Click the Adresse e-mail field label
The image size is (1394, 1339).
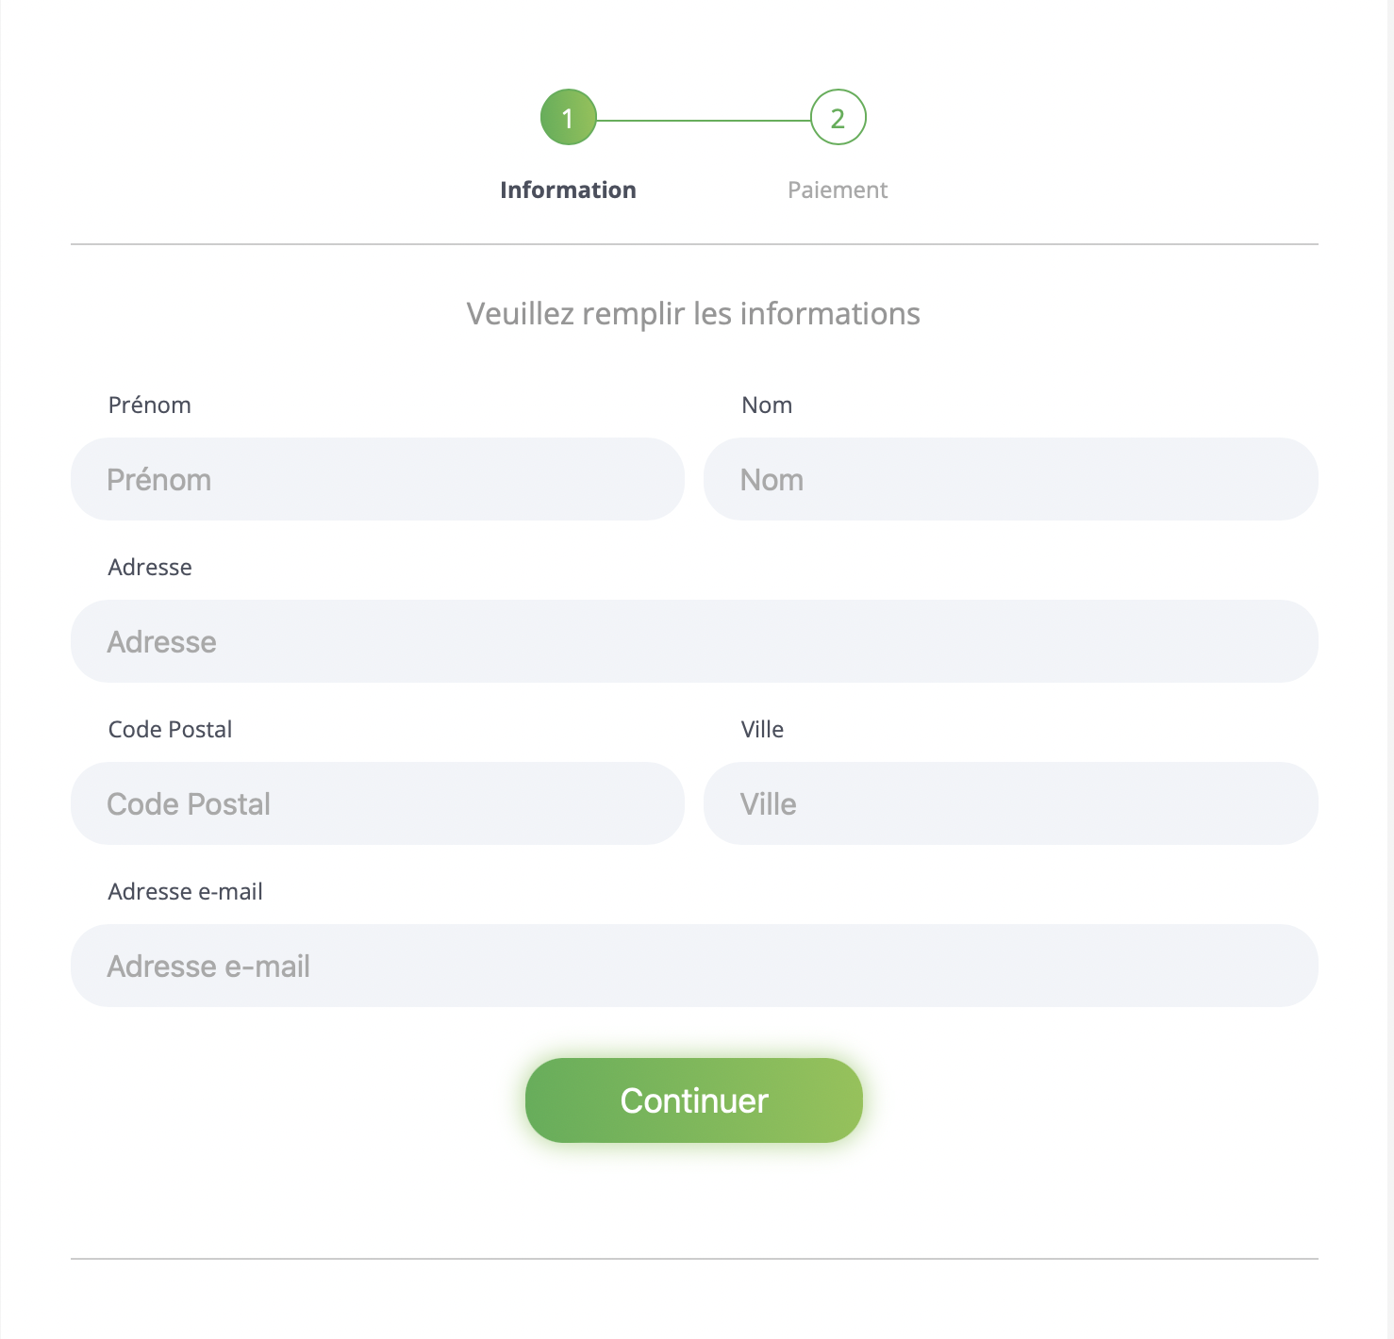(x=186, y=892)
